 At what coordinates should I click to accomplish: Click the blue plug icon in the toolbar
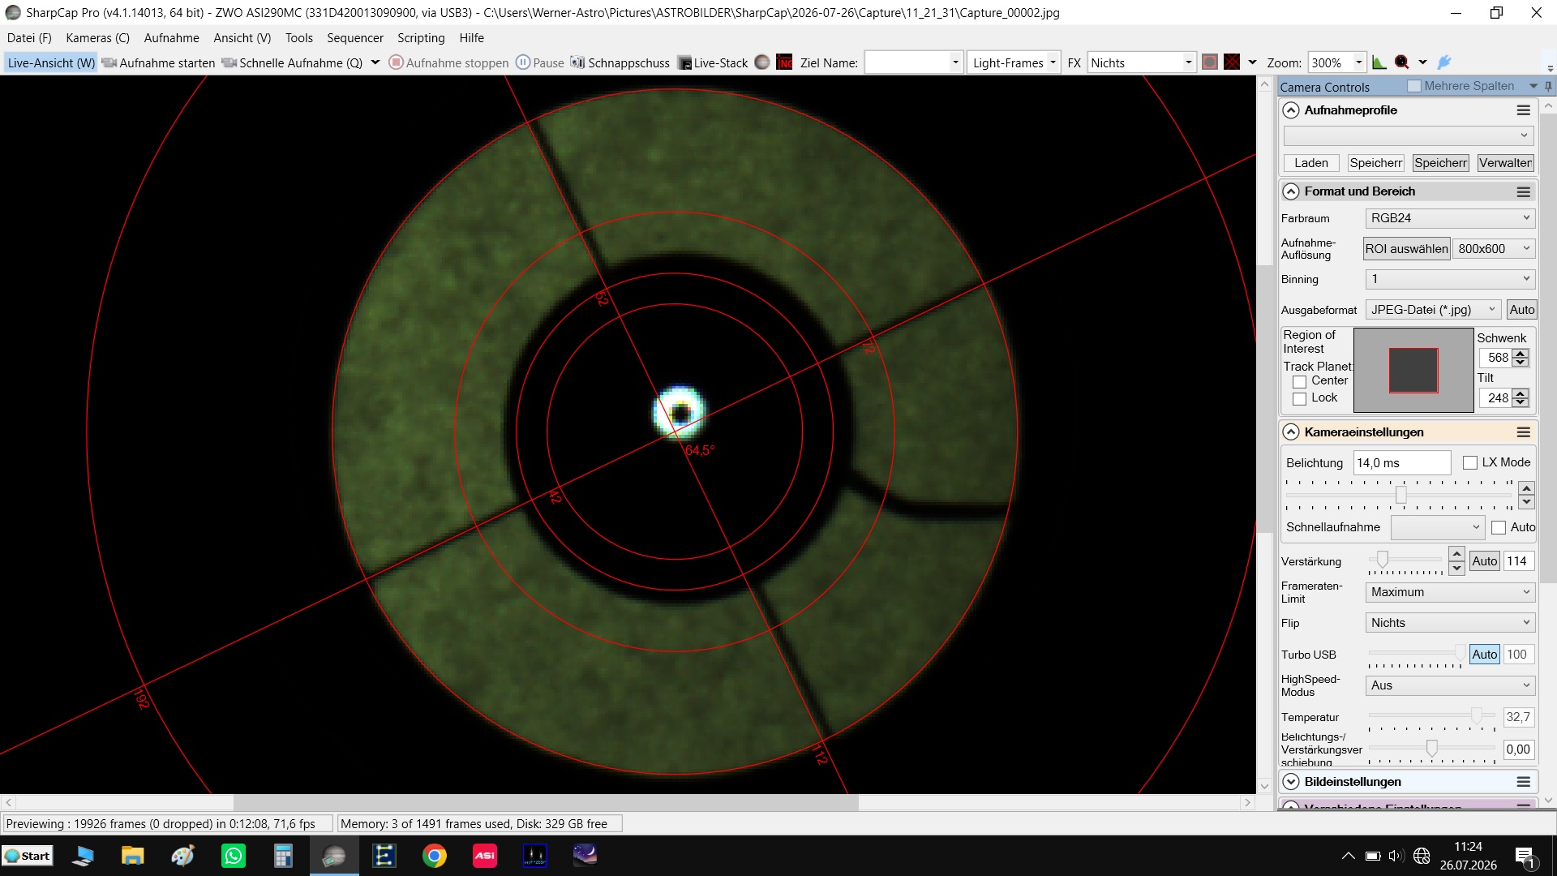(1444, 62)
